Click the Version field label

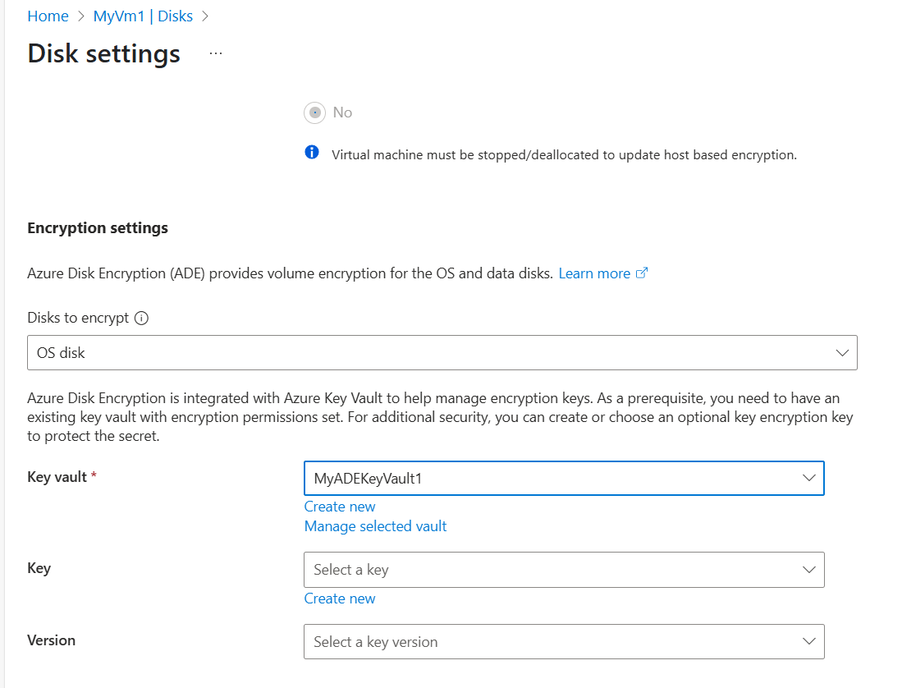pyautogui.click(x=51, y=640)
